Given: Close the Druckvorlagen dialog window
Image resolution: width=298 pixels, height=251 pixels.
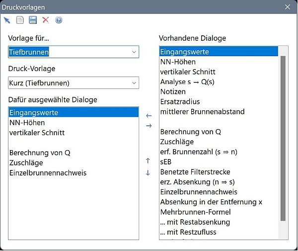Looking at the screenshot, I should (287, 7).
